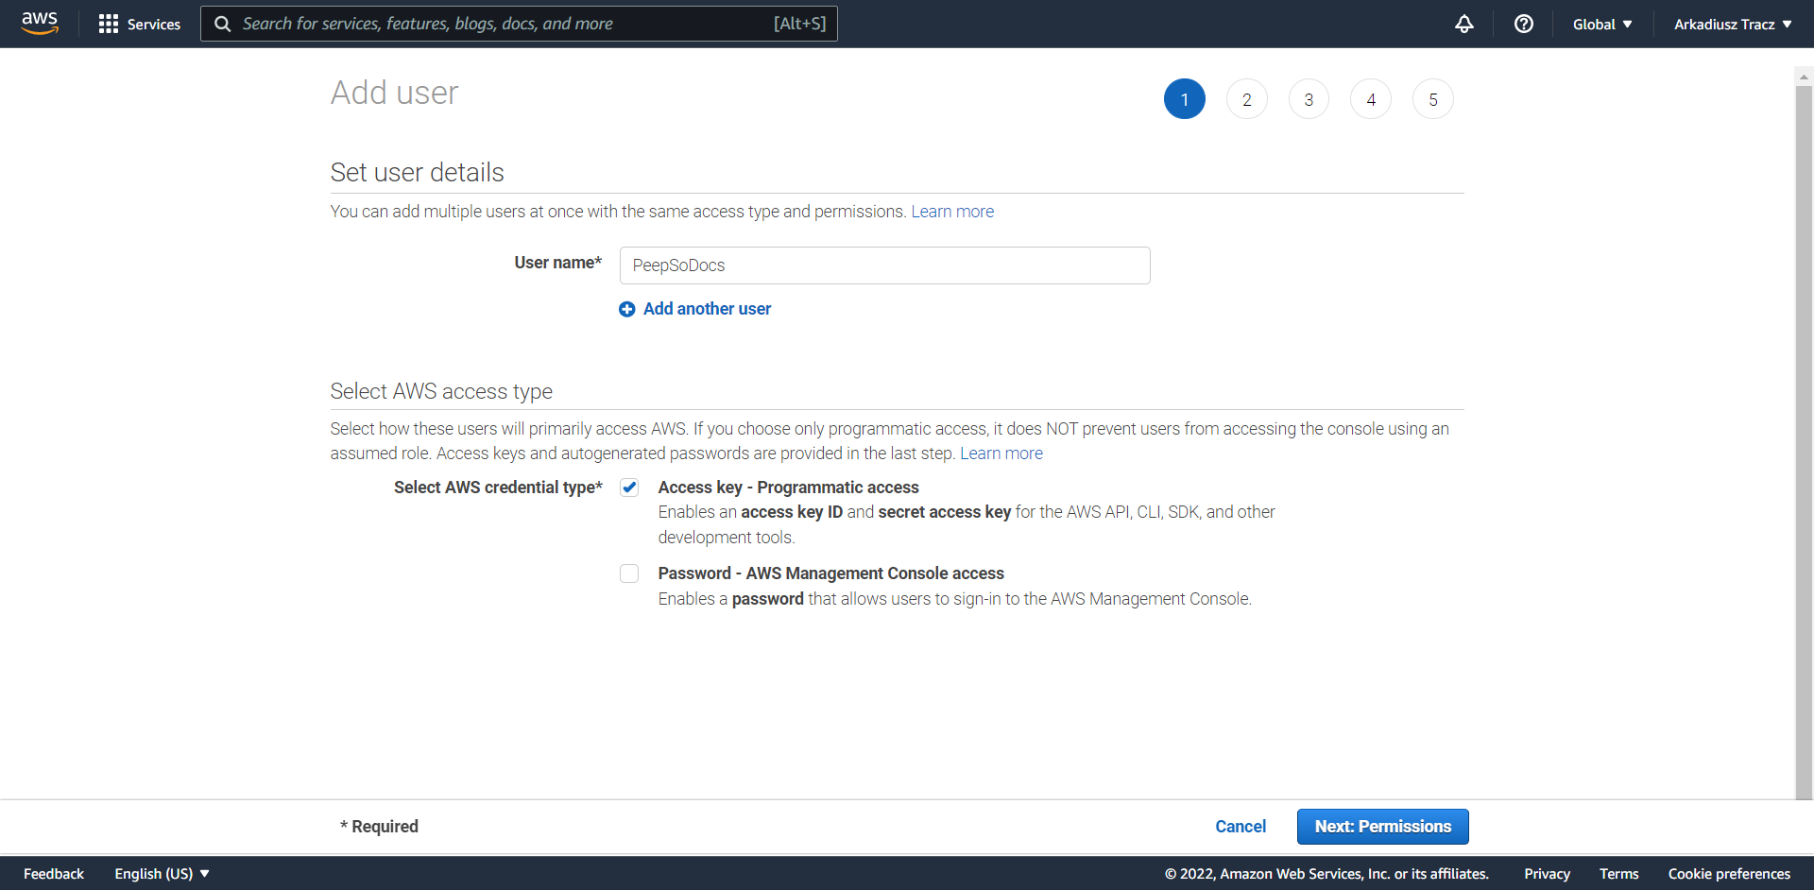The width and height of the screenshot is (1814, 890).
Task: Go to wizard step 4
Action: 1371,99
